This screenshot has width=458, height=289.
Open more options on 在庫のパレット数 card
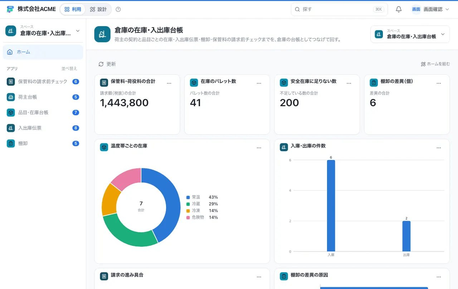[x=259, y=83]
